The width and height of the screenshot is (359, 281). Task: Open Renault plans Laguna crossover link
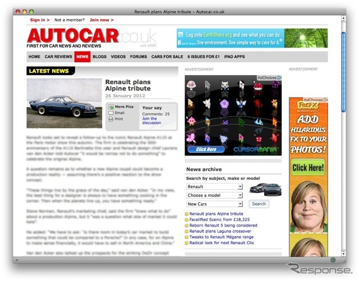point(220,231)
